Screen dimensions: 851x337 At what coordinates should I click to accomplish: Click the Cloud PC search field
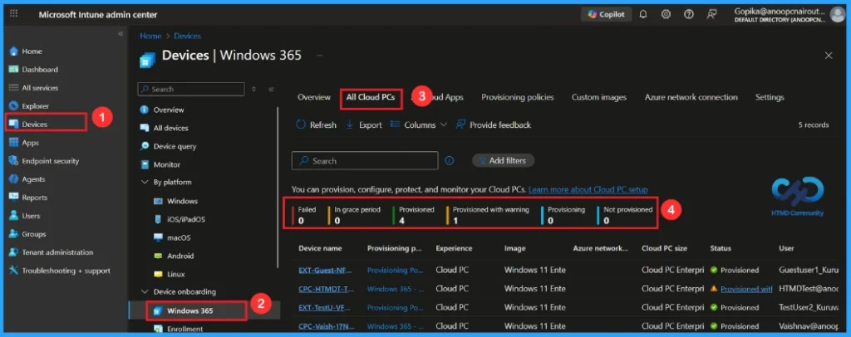pos(365,161)
